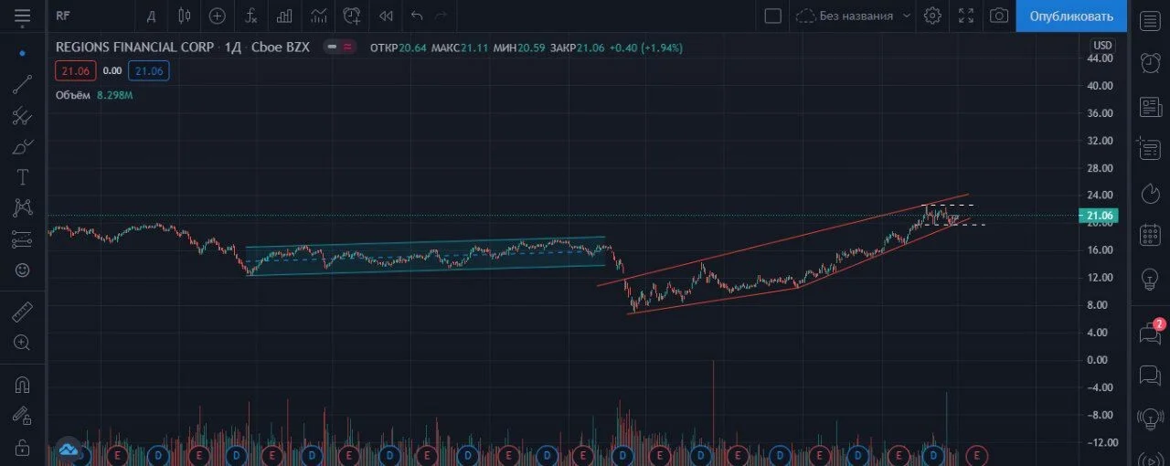The width and height of the screenshot is (1170, 466).
Task: Open the news panel in right sidebar
Action: pos(1150,108)
